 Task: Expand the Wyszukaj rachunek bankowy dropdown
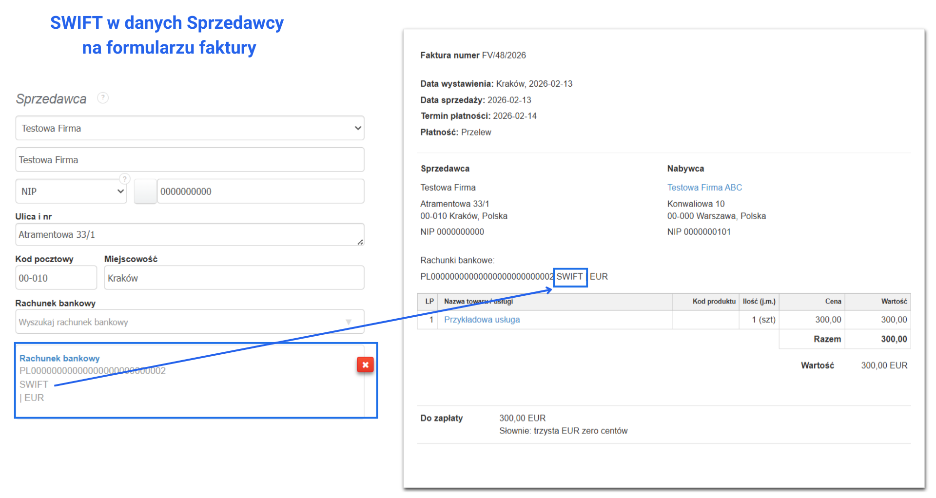pos(190,322)
